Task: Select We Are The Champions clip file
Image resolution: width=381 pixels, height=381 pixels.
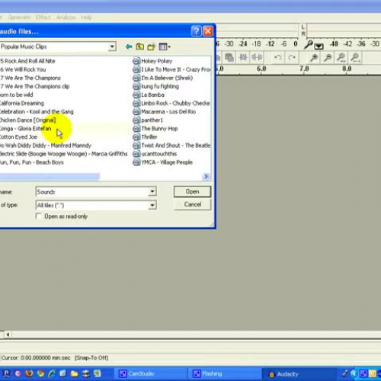Action: pyautogui.click(x=35, y=86)
